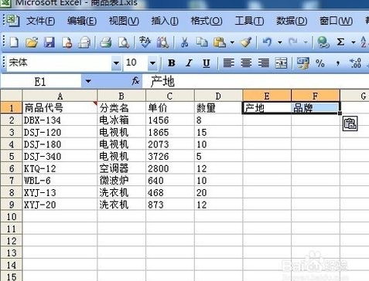Apply Comma style format
The image size is (369, 281).
(x=337, y=63)
